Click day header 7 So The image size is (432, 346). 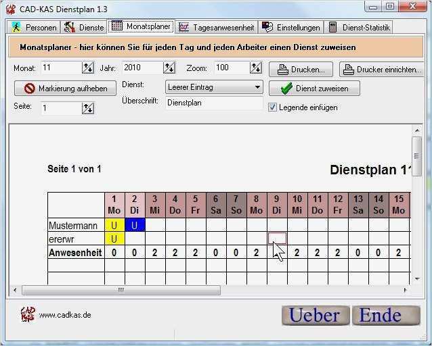pyautogui.click(x=236, y=205)
